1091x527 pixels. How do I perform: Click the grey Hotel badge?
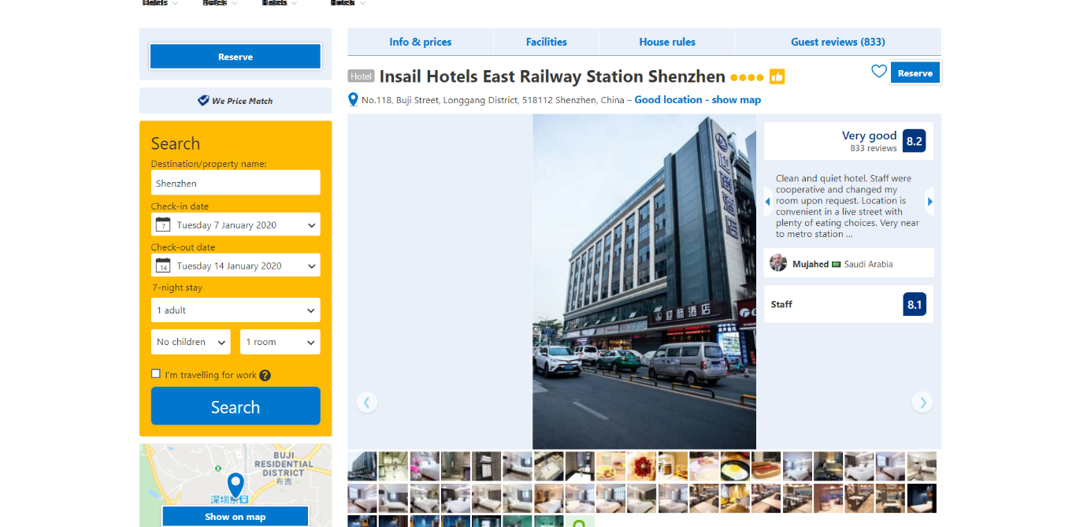tap(361, 76)
